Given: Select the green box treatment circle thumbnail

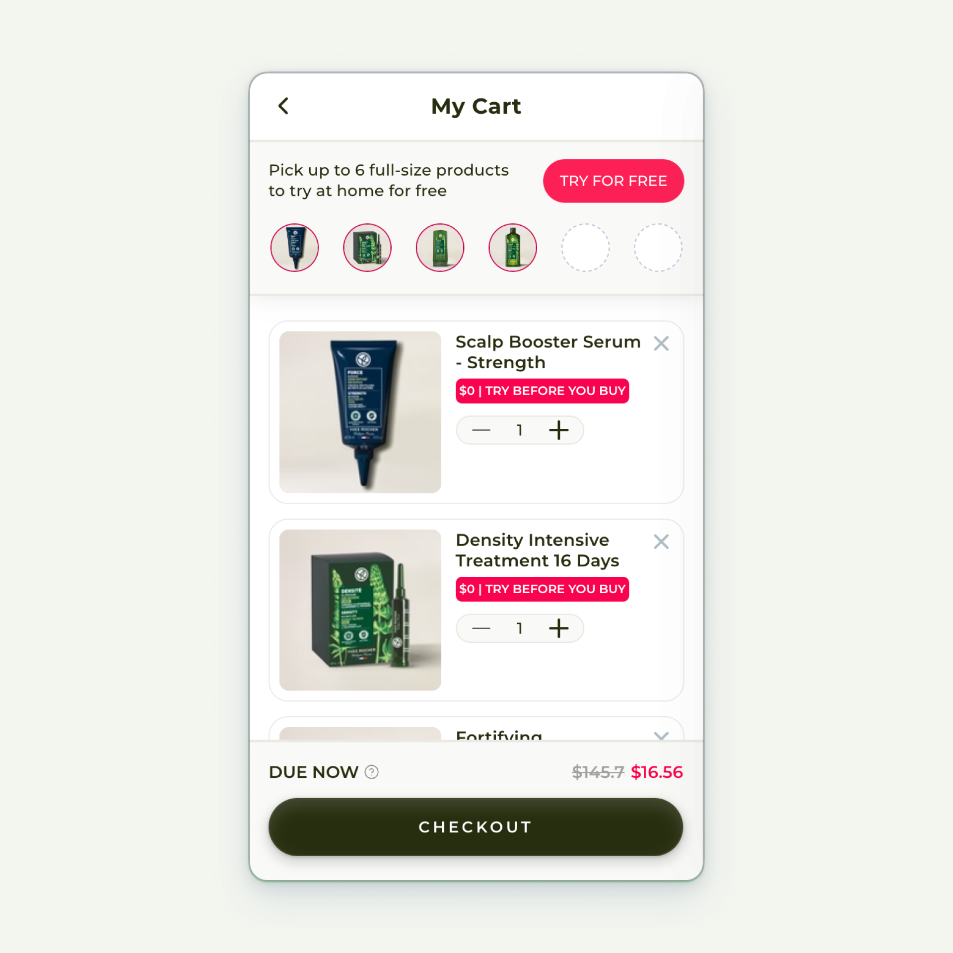Looking at the screenshot, I should point(367,247).
